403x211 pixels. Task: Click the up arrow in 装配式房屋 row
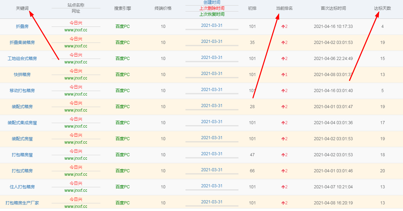tap(283, 139)
